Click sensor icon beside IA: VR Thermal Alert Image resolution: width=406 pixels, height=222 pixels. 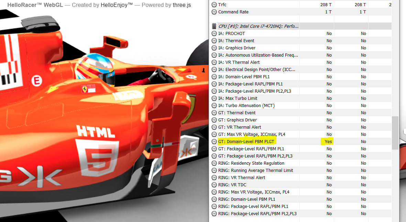(x=214, y=62)
